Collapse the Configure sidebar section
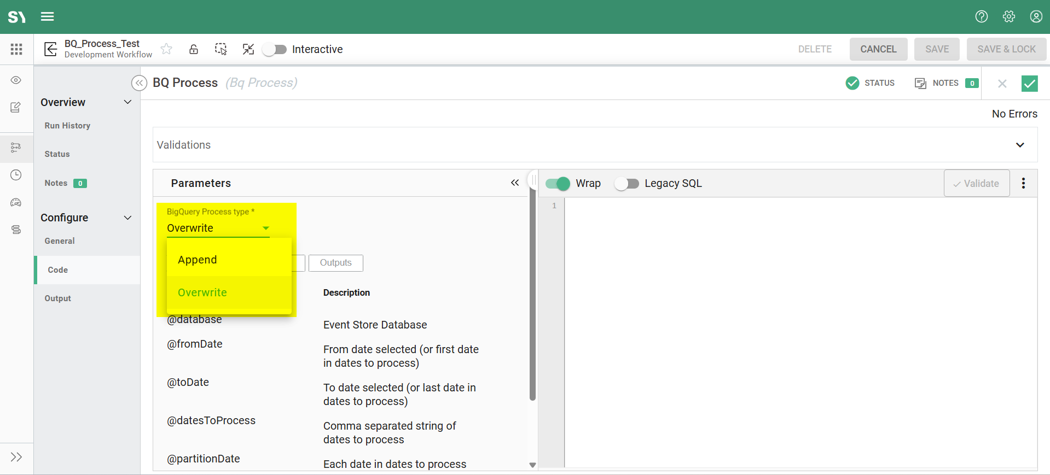 click(x=127, y=218)
